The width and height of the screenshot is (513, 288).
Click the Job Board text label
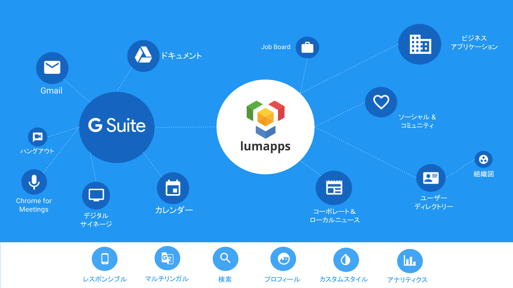(x=276, y=47)
